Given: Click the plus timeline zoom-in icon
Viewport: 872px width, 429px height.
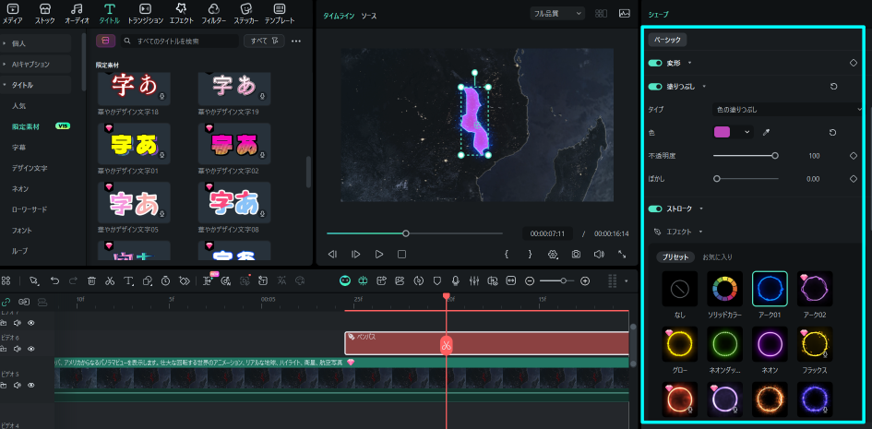Looking at the screenshot, I should (x=584, y=281).
